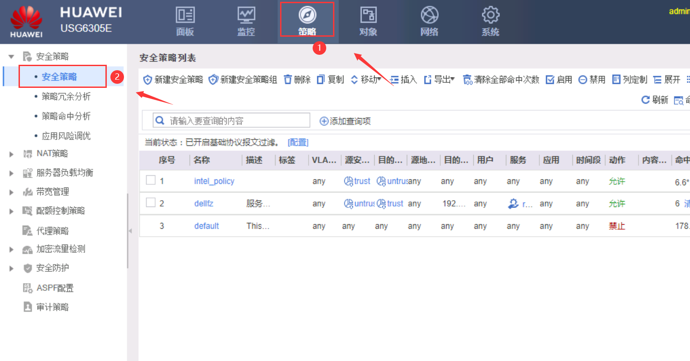
Task: Check the box for policy dellfz
Action: pos(151,202)
